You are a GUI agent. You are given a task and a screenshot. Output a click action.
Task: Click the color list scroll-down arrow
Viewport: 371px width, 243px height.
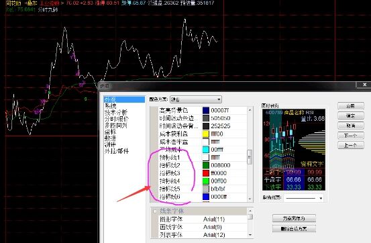pyautogui.click(x=250, y=199)
